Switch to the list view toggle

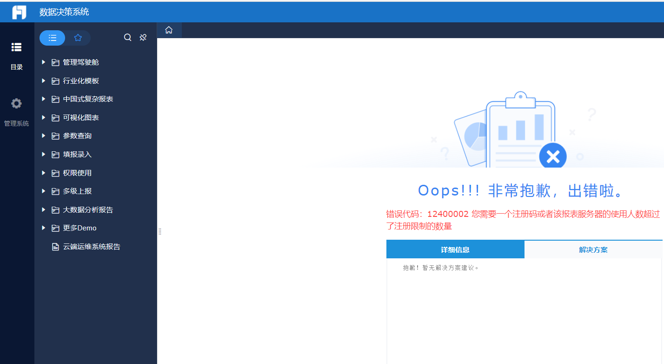(53, 38)
